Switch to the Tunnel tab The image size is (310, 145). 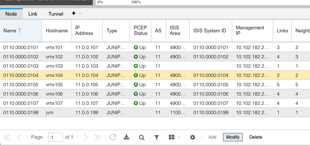(56, 14)
